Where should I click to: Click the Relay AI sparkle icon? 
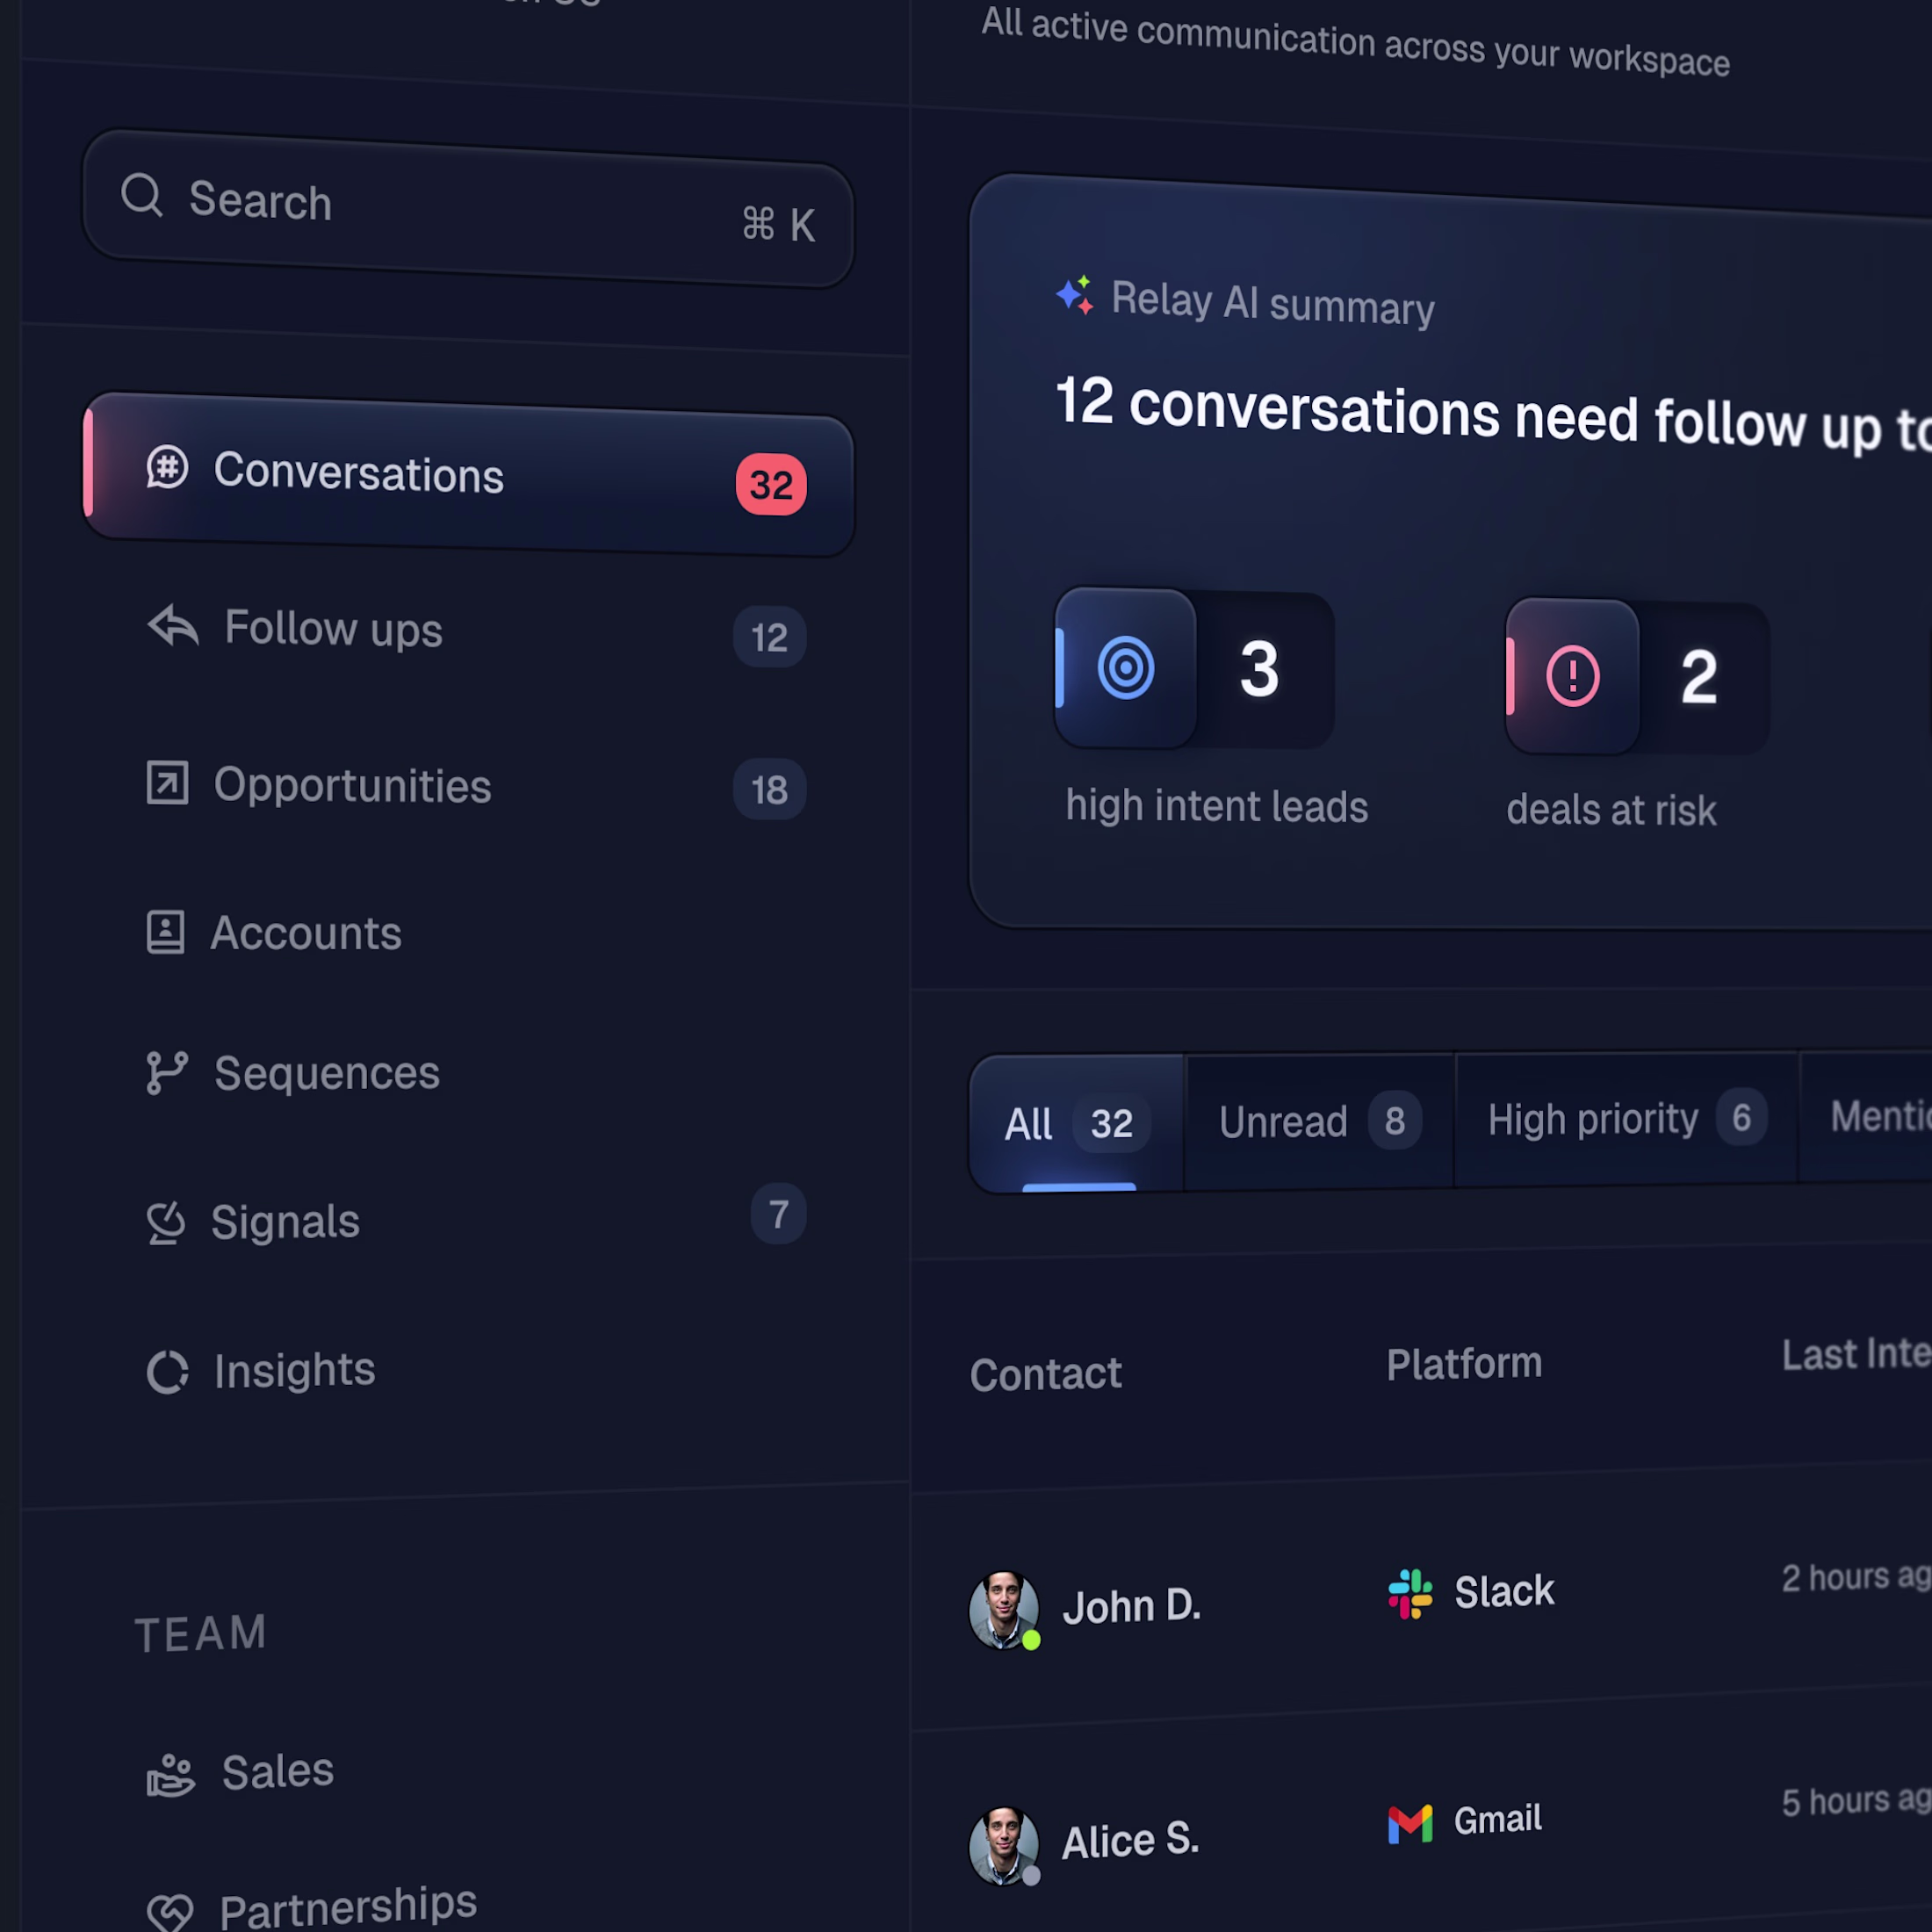(x=1076, y=295)
